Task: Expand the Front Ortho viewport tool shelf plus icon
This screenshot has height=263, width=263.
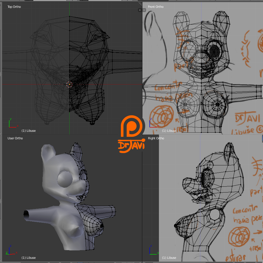Action: (144, 10)
